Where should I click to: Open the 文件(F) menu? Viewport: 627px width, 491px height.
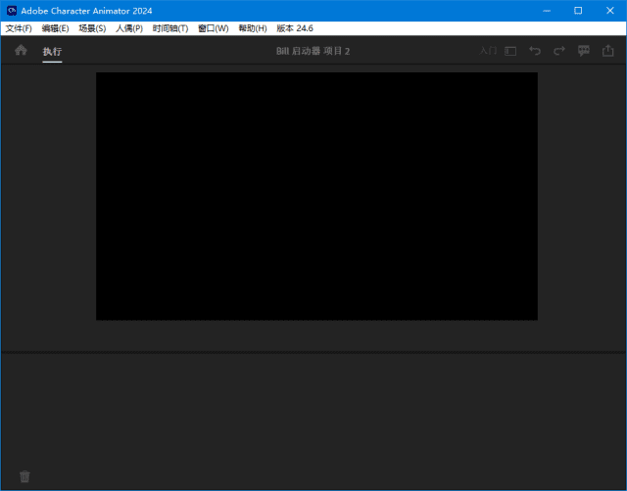pyautogui.click(x=19, y=28)
